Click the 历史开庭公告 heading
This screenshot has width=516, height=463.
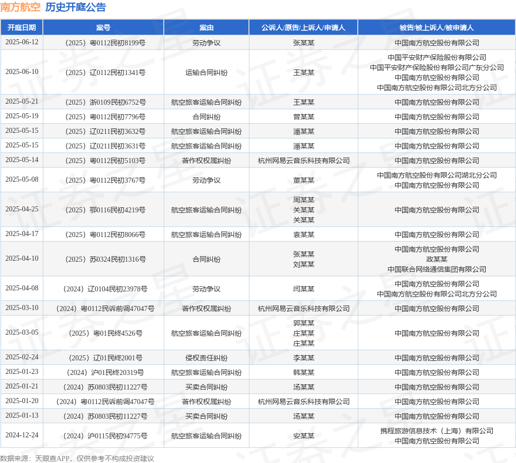[76, 7]
